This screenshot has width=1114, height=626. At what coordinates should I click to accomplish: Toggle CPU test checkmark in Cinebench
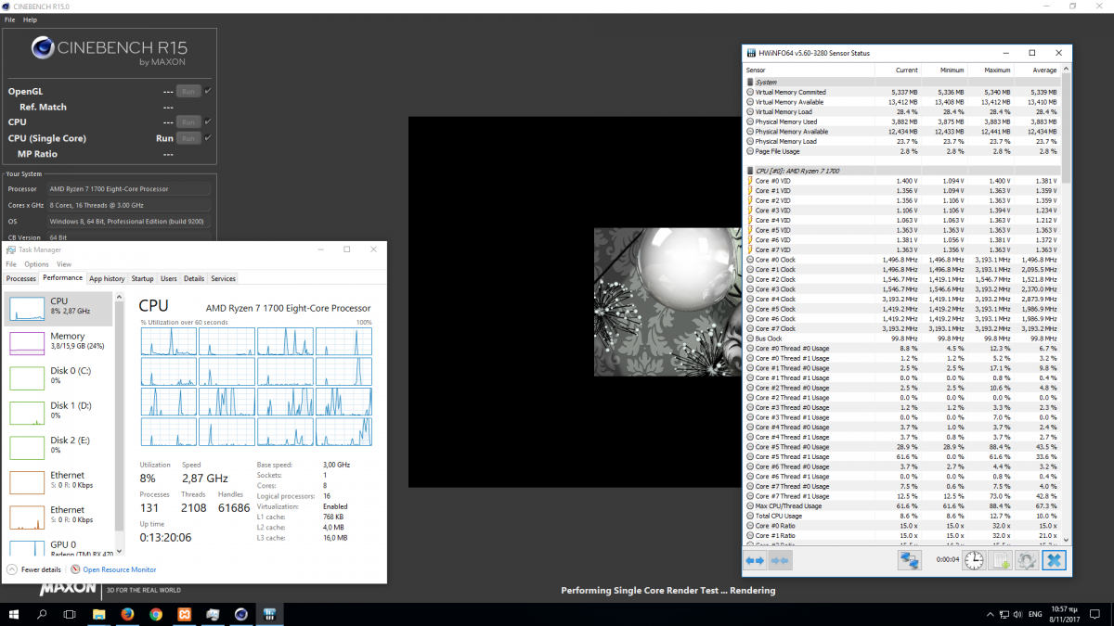[x=208, y=121]
